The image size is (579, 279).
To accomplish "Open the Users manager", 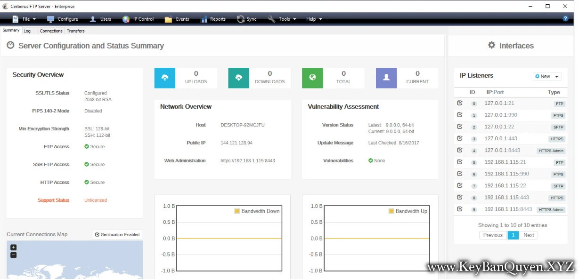I will [x=100, y=19].
